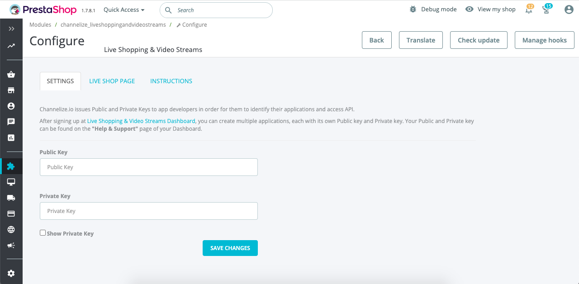Open Marketing megaphone icon in sidebar
Viewport: 579px width, 284px height.
11,245
